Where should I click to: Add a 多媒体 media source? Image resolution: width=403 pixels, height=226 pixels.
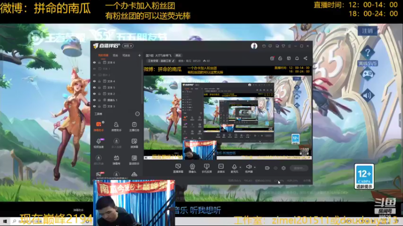click(x=221, y=168)
